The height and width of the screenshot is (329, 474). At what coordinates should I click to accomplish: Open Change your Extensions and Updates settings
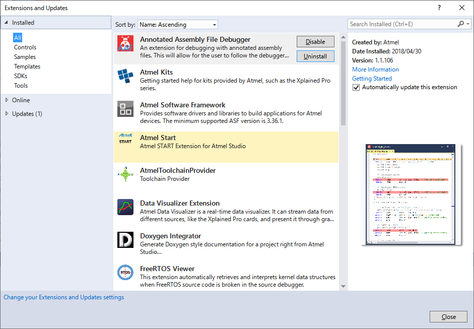point(64,297)
